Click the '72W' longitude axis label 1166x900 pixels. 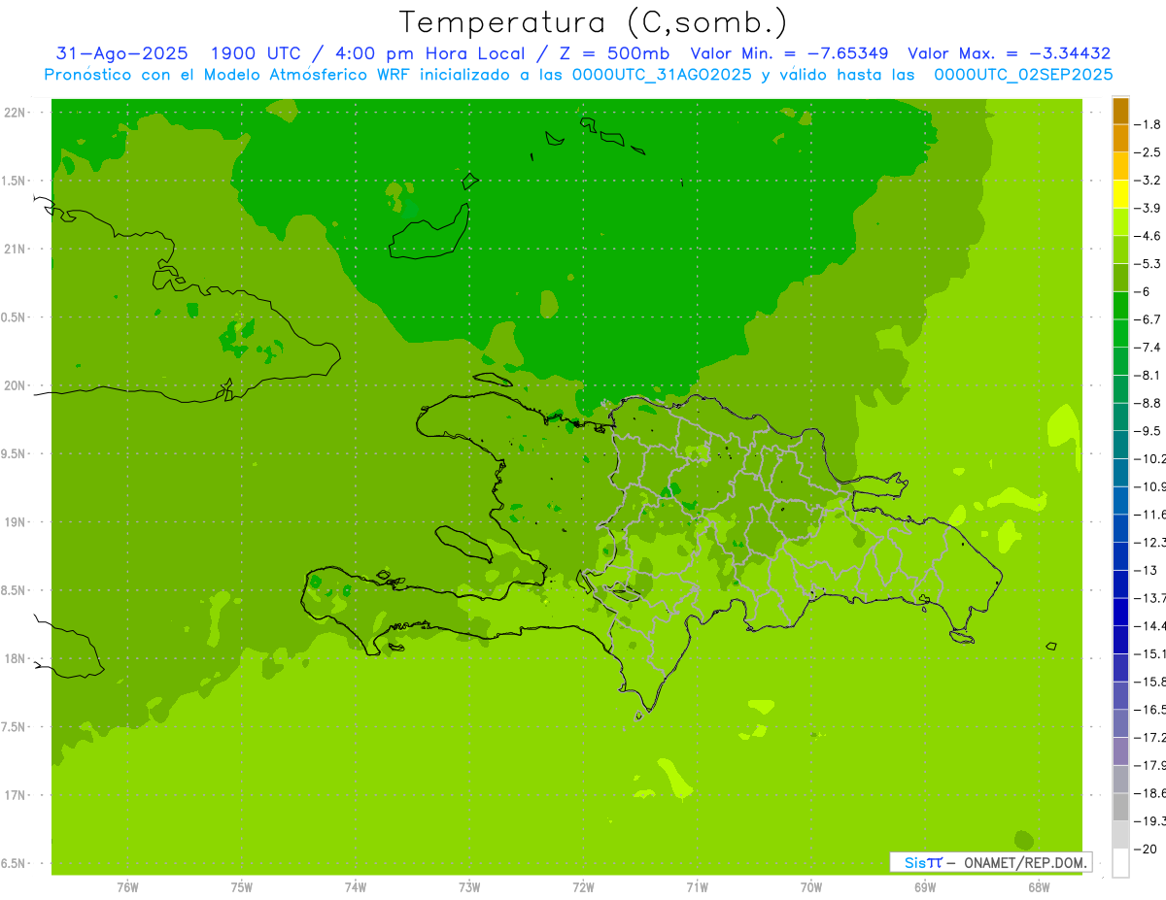tap(583, 887)
